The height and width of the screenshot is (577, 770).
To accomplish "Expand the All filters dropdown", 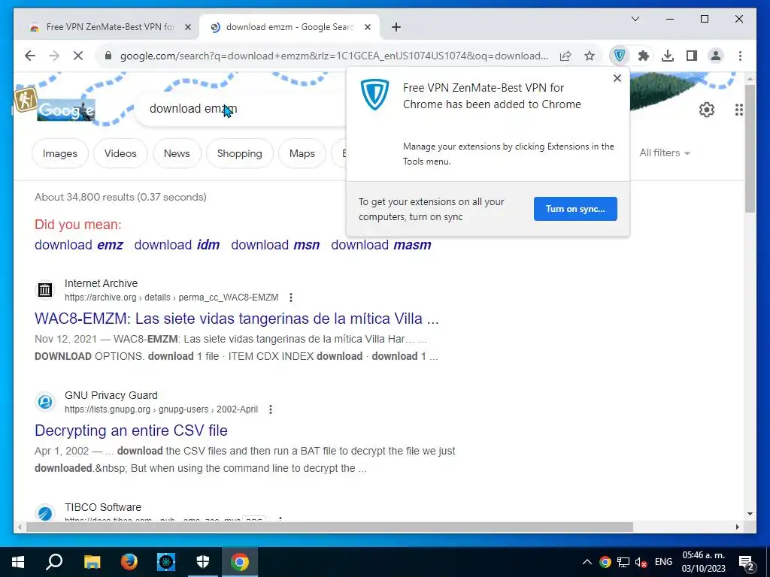I will [x=665, y=153].
